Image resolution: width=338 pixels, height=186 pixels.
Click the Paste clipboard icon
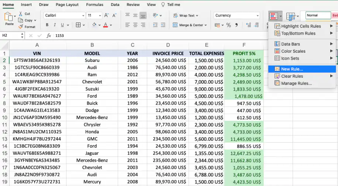pos(8,17)
